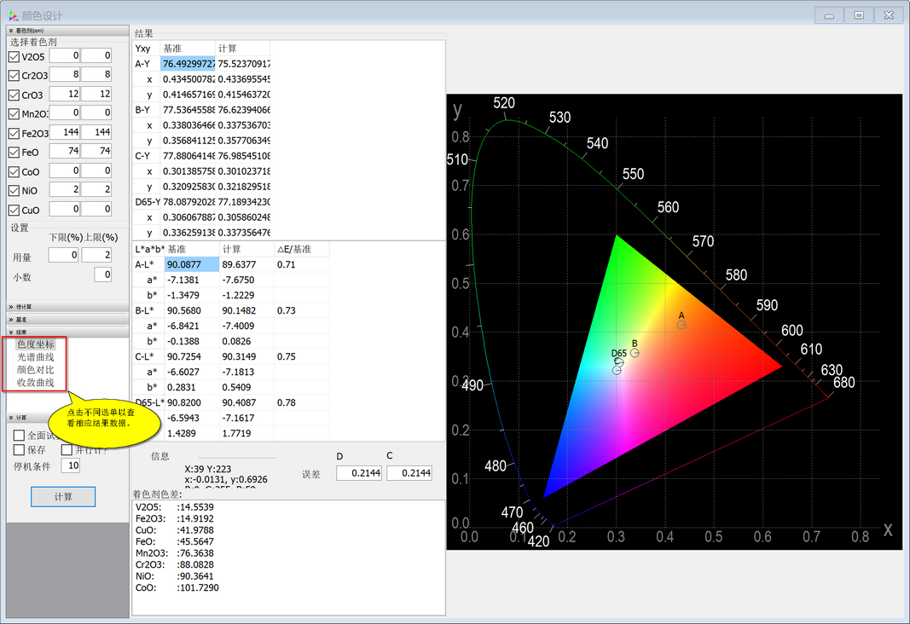Click the 误差 C field showing 0.2144

pos(409,472)
